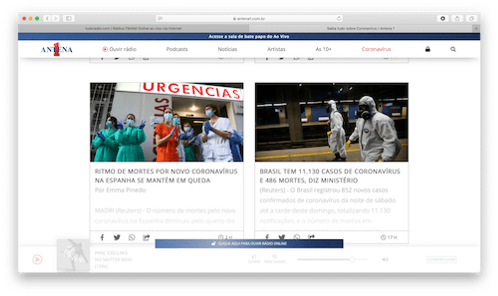
Task: Open the Coronavírus menu item
Action: (376, 49)
